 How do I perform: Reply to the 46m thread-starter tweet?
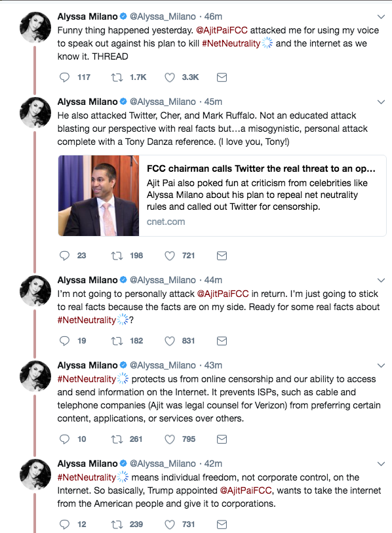64,77
